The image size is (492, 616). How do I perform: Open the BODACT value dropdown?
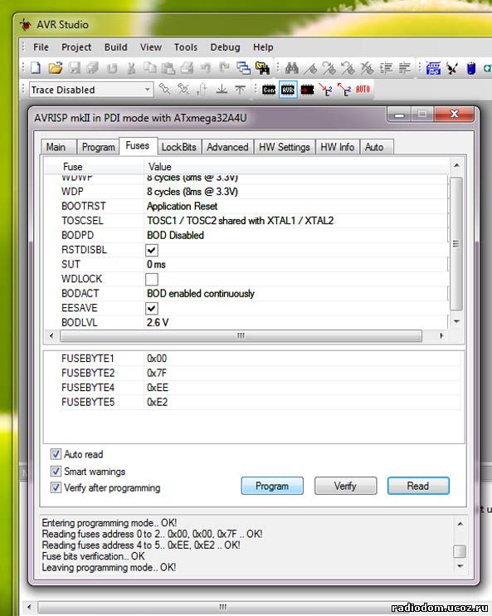pyautogui.click(x=296, y=293)
